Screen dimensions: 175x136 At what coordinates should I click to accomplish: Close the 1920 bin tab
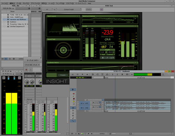coord(13,9)
